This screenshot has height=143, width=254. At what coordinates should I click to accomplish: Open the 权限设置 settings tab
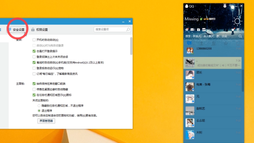(40, 29)
